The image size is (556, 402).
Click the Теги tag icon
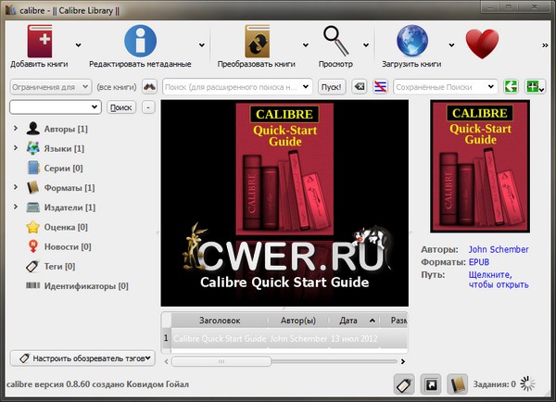(32, 266)
